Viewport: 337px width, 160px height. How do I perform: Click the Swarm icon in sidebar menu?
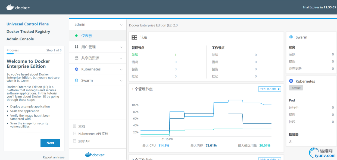76,80
